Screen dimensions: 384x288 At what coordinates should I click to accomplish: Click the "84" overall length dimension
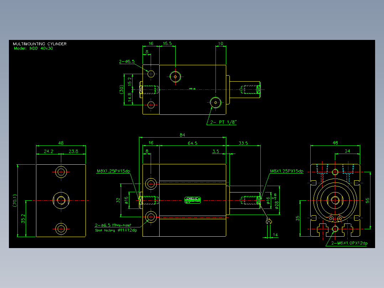(x=182, y=135)
